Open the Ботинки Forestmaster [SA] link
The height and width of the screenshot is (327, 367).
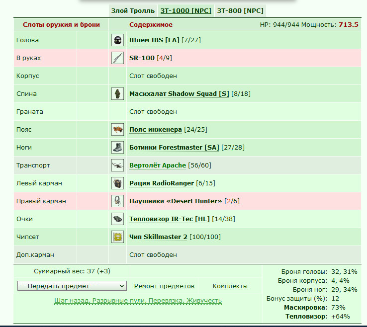174,148
